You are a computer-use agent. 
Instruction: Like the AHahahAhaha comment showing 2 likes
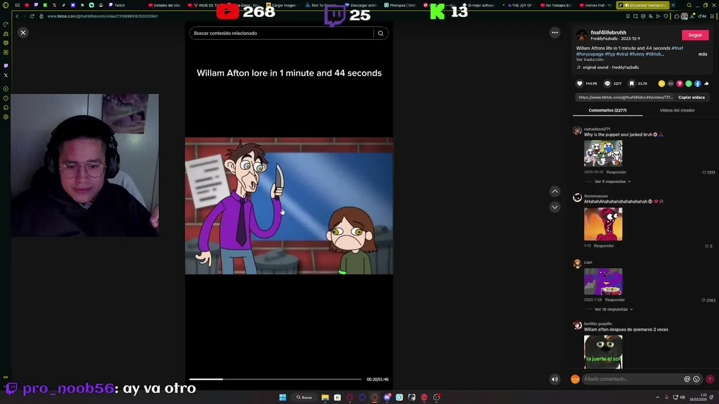(707, 246)
